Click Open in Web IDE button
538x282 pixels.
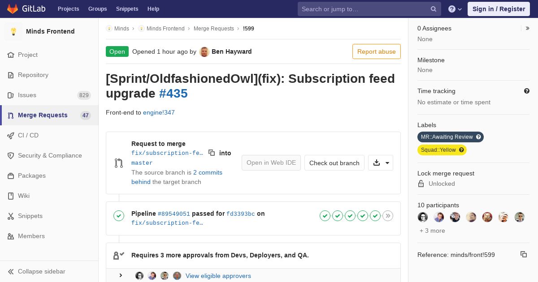[x=271, y=162]
